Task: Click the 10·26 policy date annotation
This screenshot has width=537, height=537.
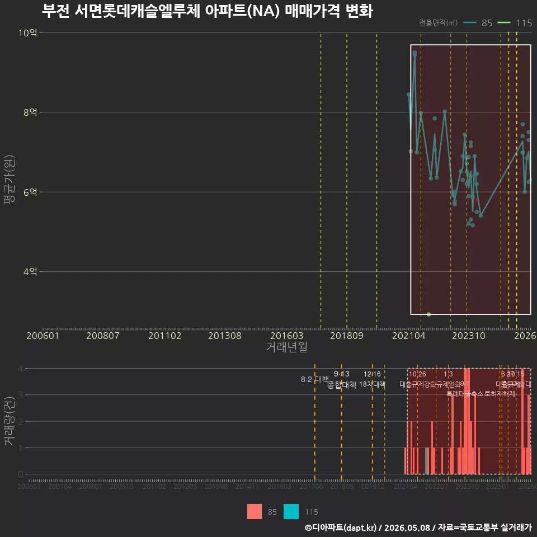Action: [417, 374]
